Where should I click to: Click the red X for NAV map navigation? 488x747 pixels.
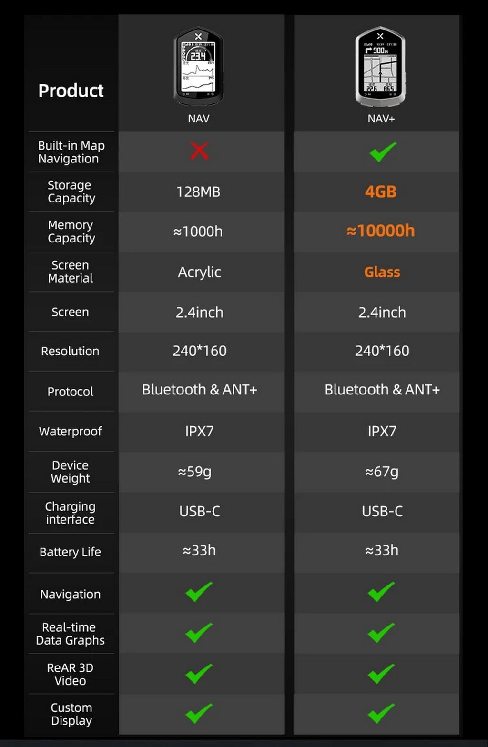point(199,151)
